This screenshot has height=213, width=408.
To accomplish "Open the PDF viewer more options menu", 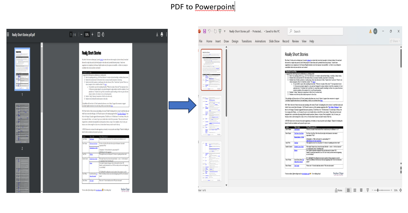I will coord(167,35).
